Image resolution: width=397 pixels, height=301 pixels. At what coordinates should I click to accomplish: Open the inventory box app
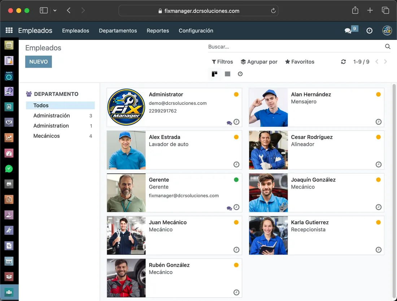click(9, 277)
